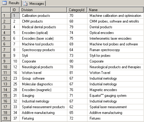Click the Division column header

click(43, 10)
